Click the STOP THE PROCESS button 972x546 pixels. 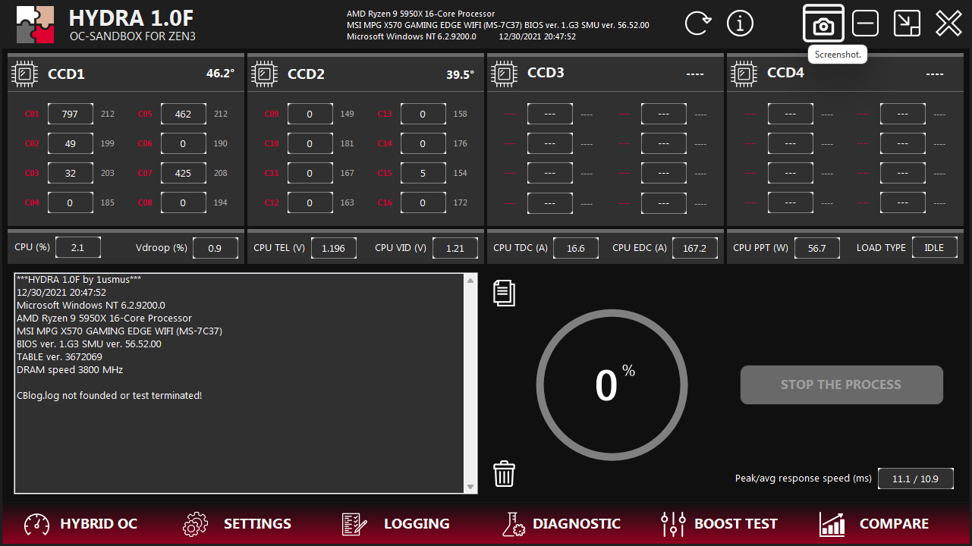(841, 384)
